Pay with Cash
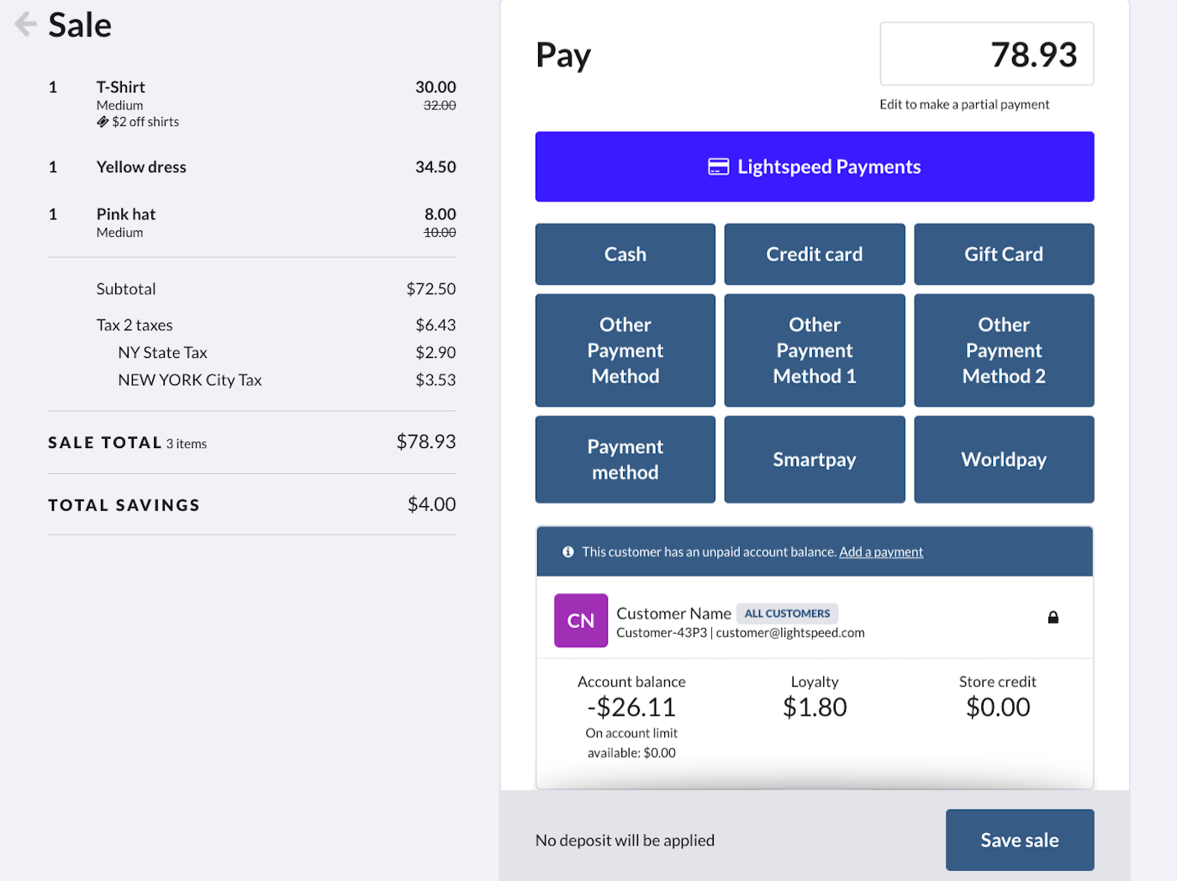 [x=625, y=254]
